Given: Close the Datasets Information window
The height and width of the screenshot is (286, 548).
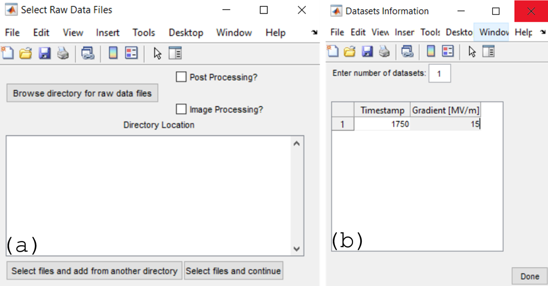Looking at the screenshot, I should point(531,12).
